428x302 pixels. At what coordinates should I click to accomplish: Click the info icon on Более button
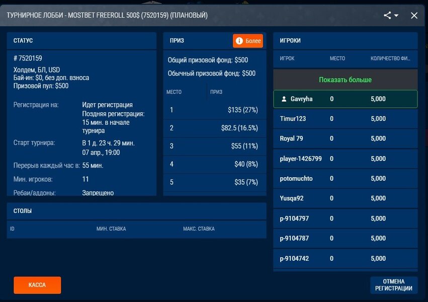pyautogui.click(x=239, y=41)
